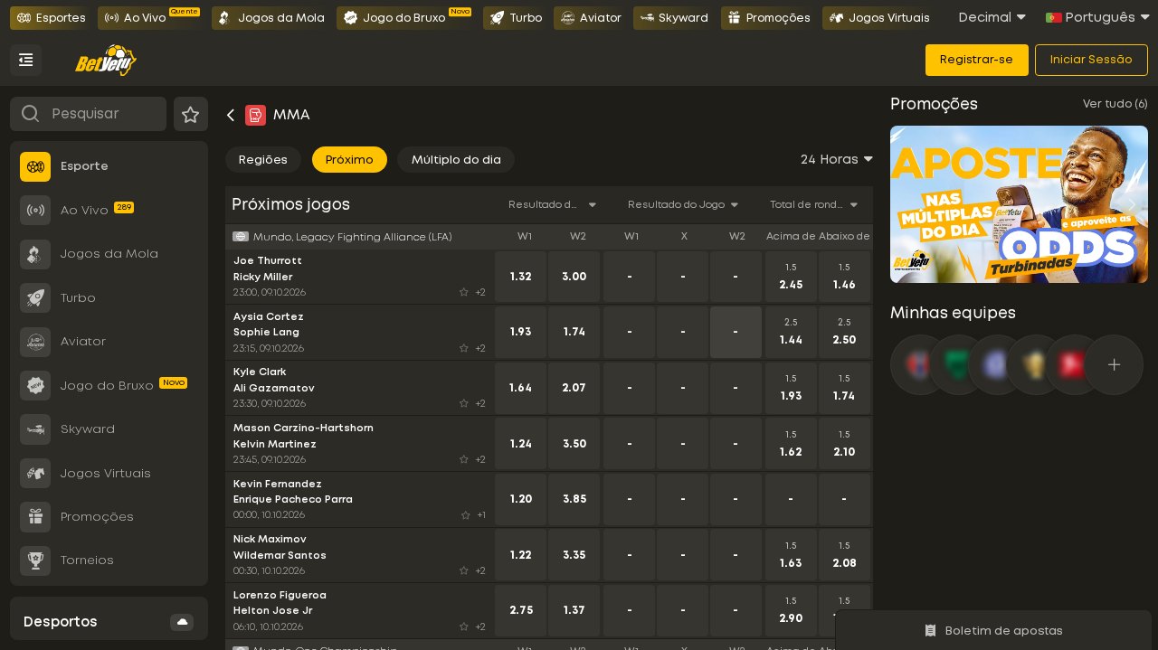Switch to Múltiplo do dia tab
The height and width of the screenshot is (650, 1158).
pyautogui.click(x=456, y=160)
